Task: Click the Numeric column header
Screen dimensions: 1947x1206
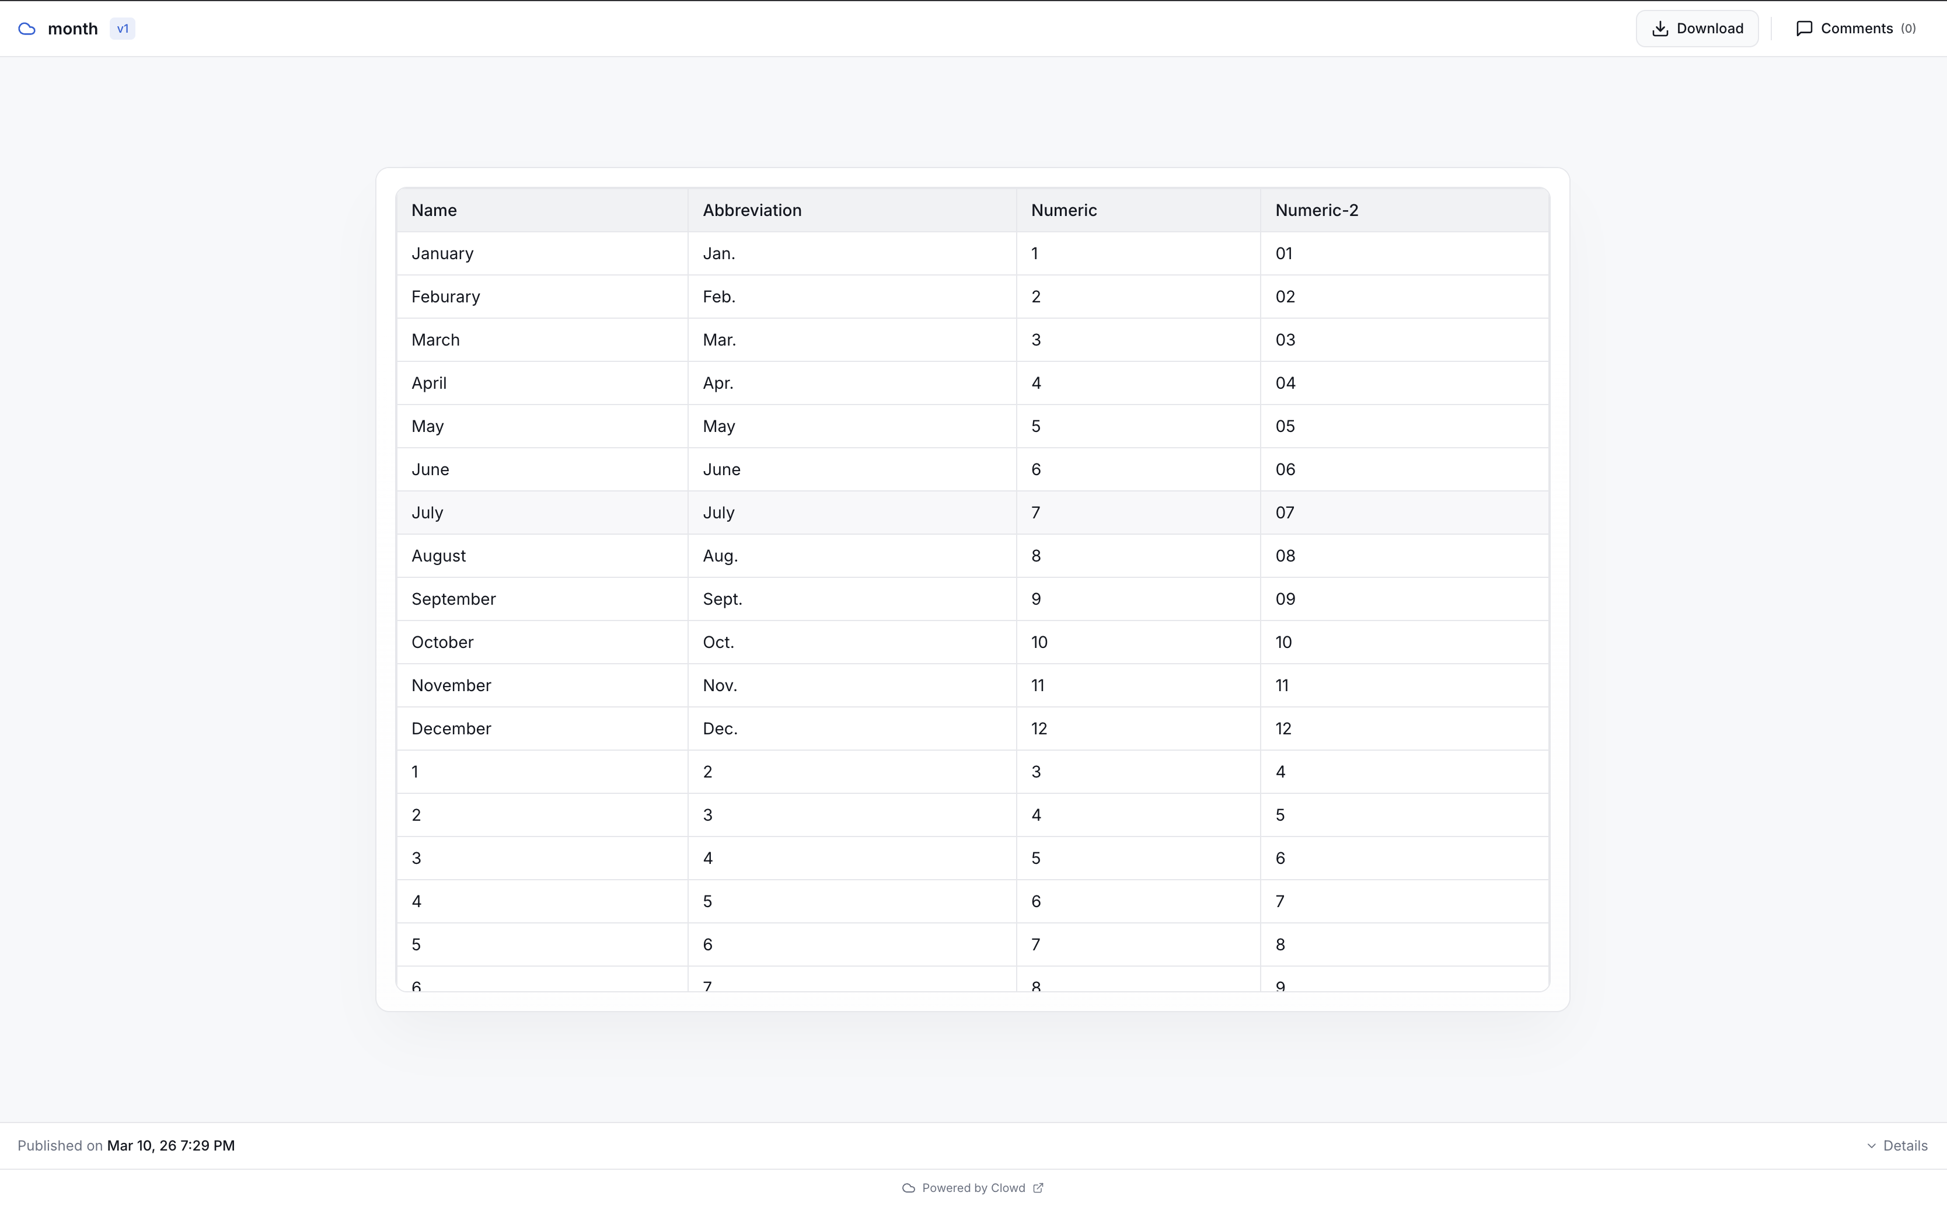Action: point(1063,210)
